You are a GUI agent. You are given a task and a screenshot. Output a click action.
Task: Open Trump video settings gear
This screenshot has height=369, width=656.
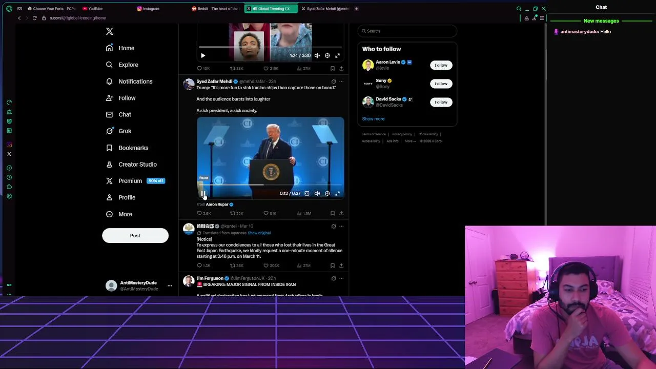[x=327, y=193]
